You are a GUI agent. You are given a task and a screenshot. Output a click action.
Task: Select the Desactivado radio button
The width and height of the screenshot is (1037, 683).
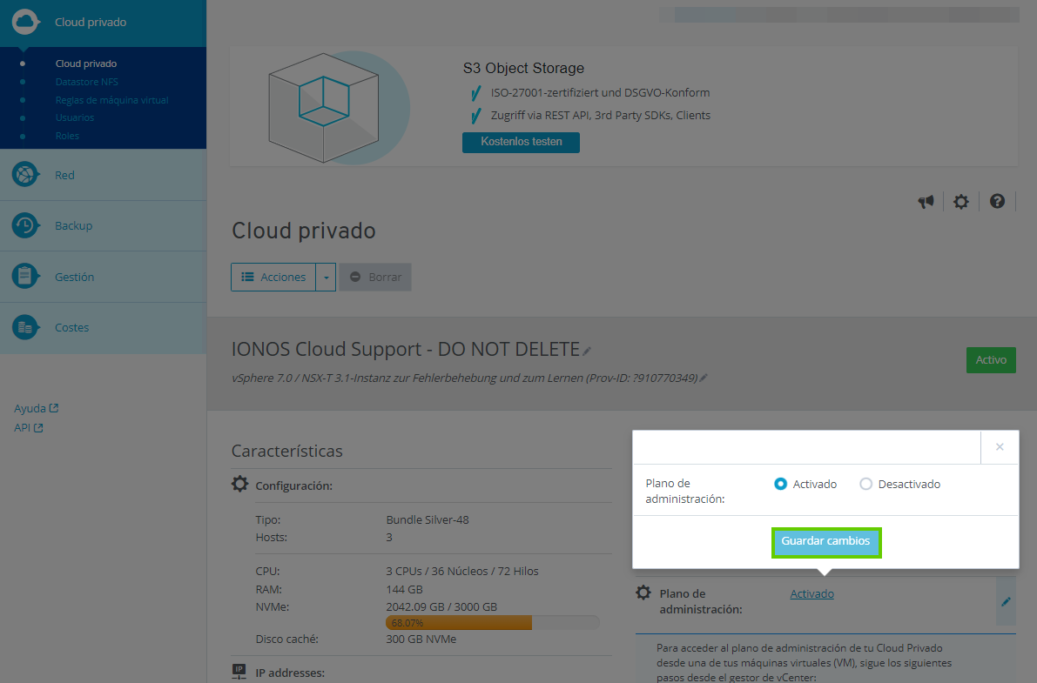tap(865, 484)
